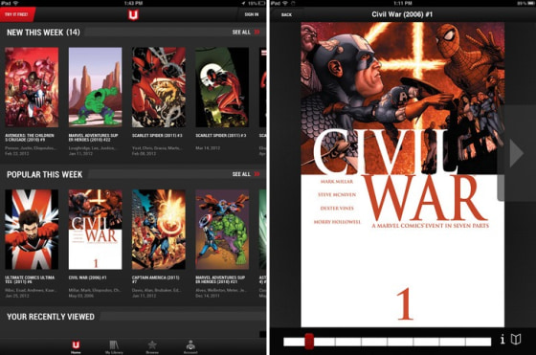Tap Wi-Fi icon in left iPad status bar
Screen dimensions: 536x355
coord(15,3)
